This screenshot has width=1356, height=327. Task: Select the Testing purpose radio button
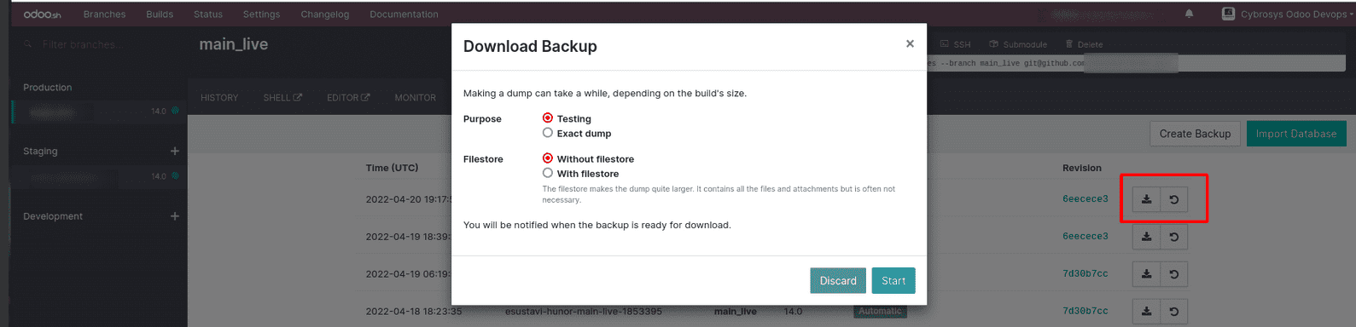tap(548, 118)
